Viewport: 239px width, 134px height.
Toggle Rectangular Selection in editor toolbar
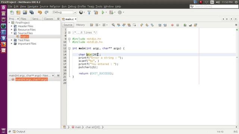click(134, 25)
